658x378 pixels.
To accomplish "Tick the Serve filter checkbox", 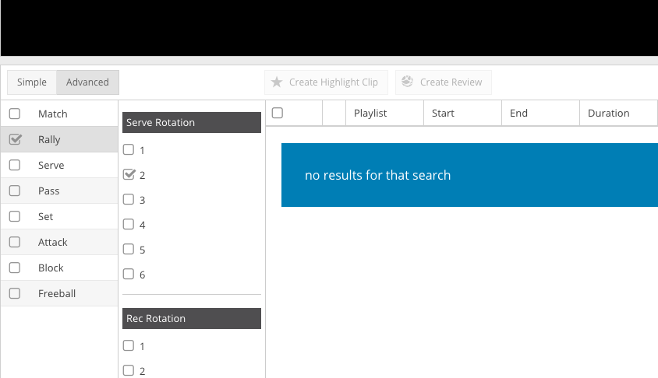I will 15,165.
